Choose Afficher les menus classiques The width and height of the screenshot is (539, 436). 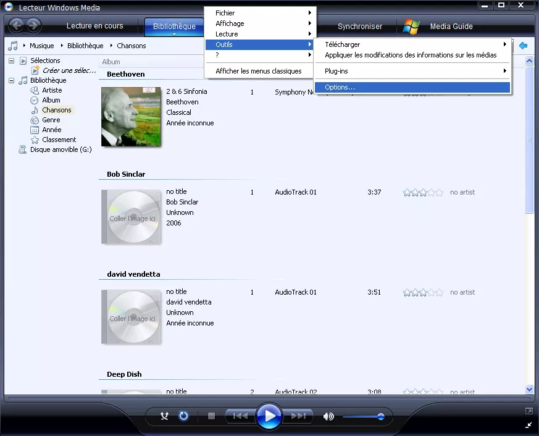pos(259,71)
